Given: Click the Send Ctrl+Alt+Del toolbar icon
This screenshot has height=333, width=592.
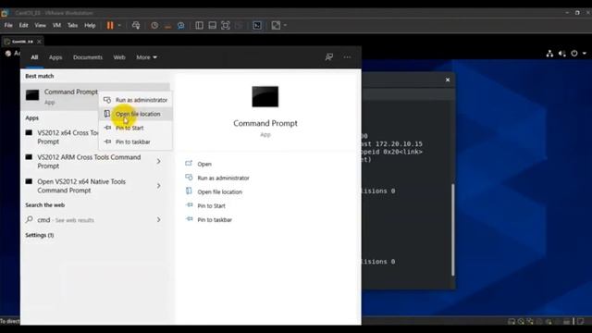Looking at the screenshot, I should [136, 25].
